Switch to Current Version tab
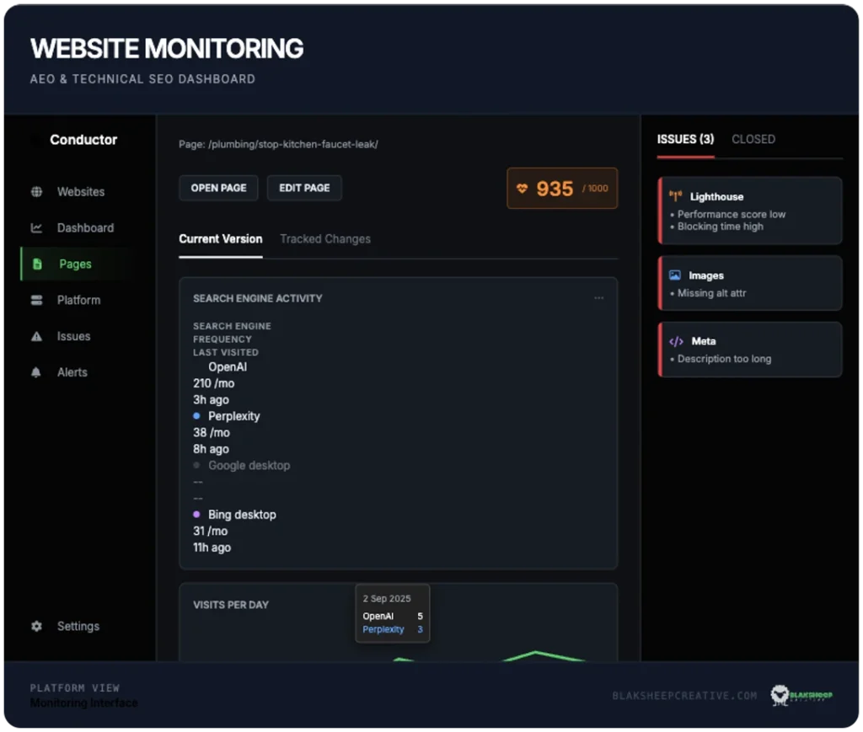The height and width of the screenshot is (732, 863). (220, 239)
